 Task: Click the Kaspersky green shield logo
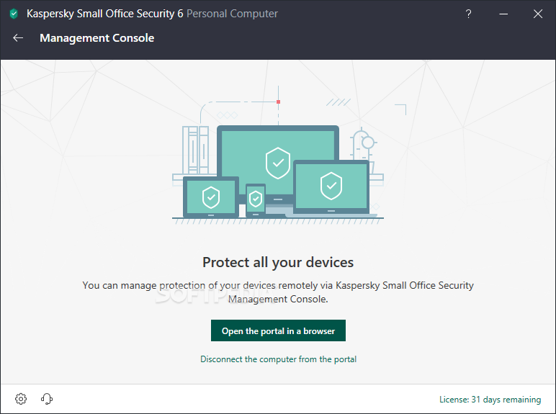click(14, 14)
